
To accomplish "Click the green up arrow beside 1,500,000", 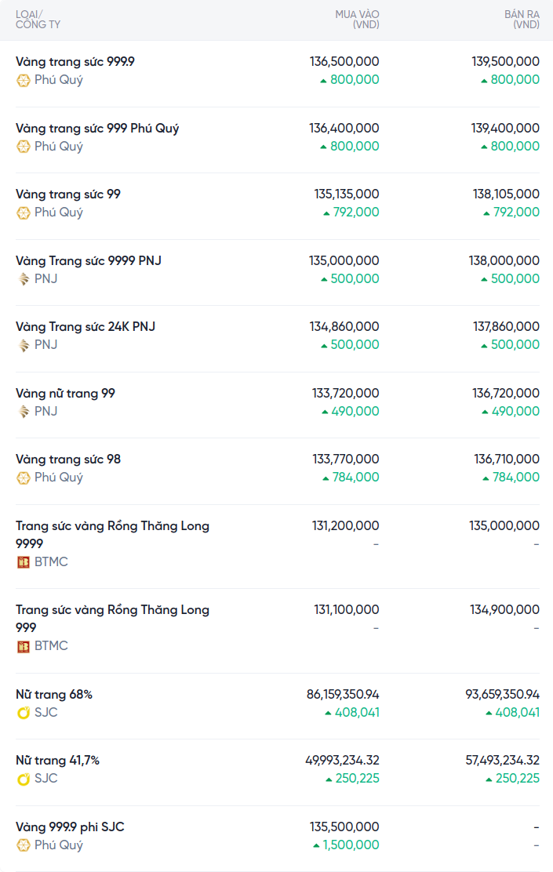I will [x=317, y=845].
